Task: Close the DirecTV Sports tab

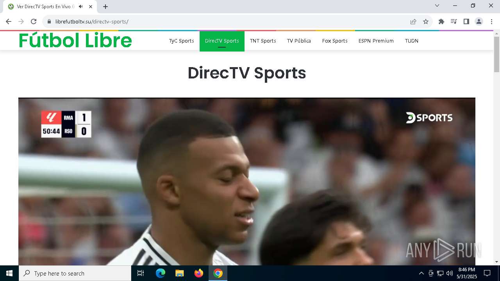Action: coord(91,7)
